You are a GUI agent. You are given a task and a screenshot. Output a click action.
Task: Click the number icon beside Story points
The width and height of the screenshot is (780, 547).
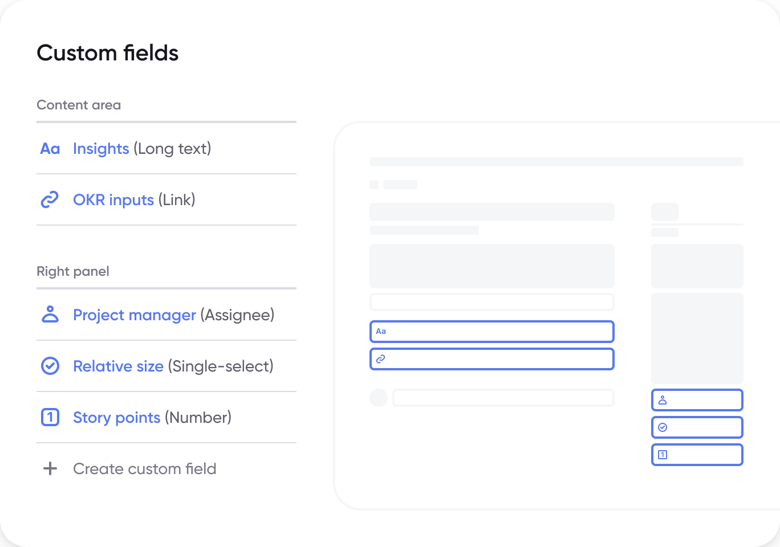pos(50,417)
